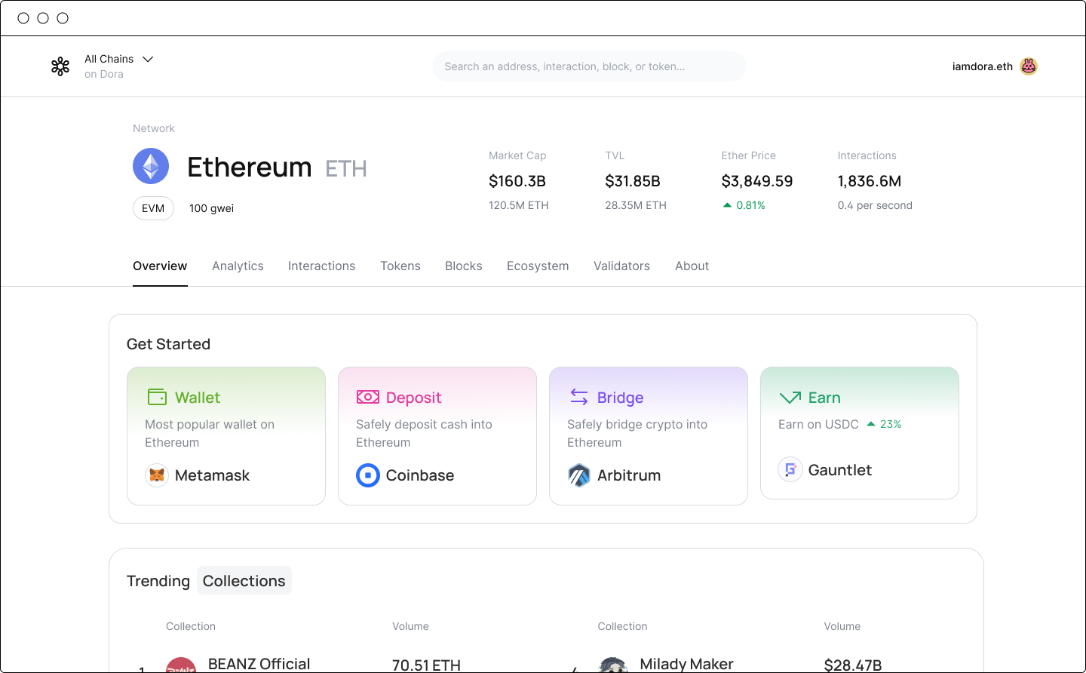This screenshot has width=1086, height=673.
Task: Click the pink Deposit cash icon
Action: click(368, 397)
